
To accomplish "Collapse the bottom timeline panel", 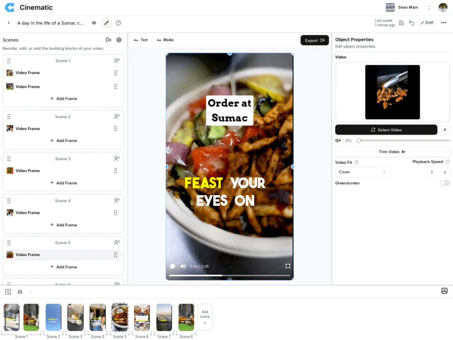I will pyautogui.click(x=444, y=291).
